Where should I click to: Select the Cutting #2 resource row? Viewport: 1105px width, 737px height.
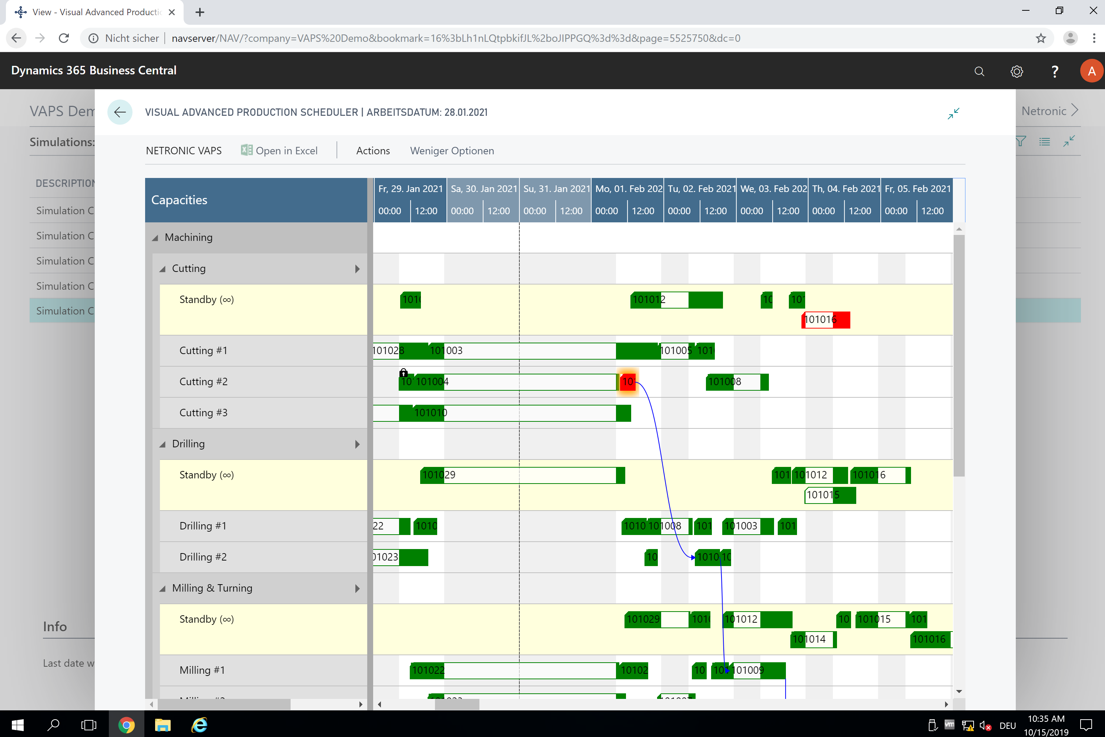[x=263, y=382]
